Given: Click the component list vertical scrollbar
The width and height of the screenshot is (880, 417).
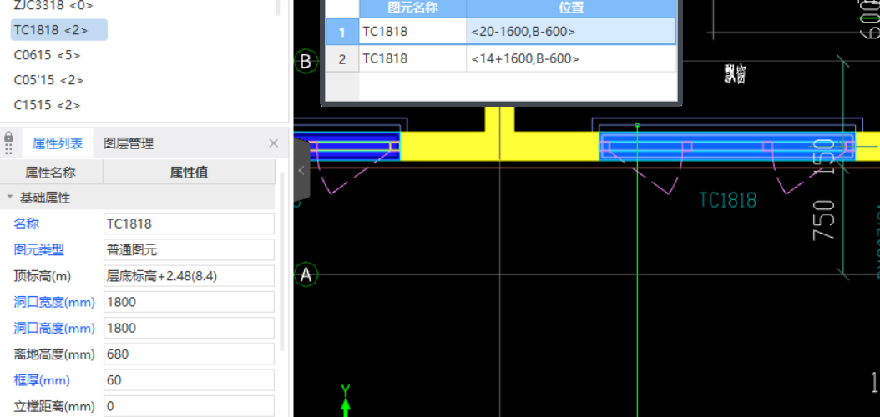Looking at the screenshot, I should click(278, 7).
